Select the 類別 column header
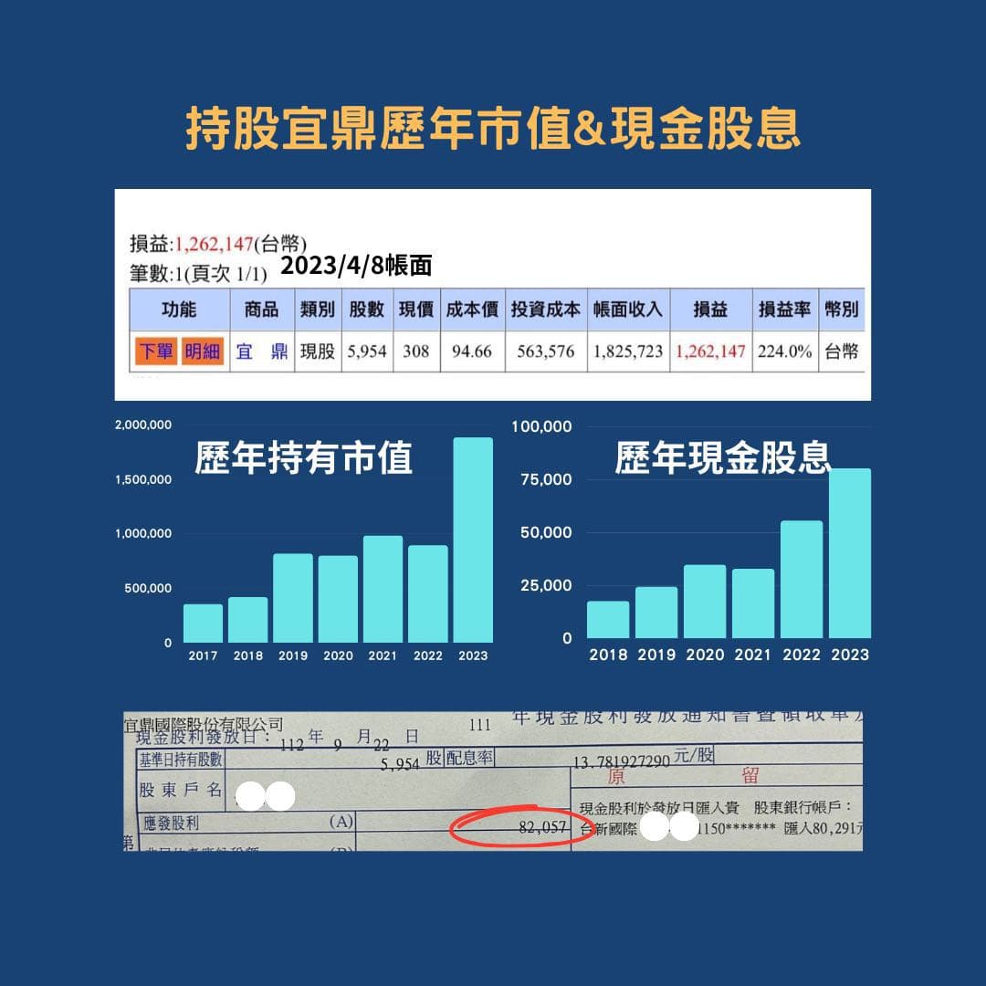The width and height of the screenshot is (986, 986). [318, 309]
